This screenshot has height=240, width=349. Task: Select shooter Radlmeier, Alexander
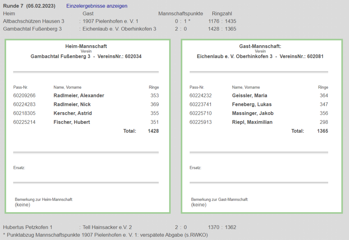click(x=79, y=96)
